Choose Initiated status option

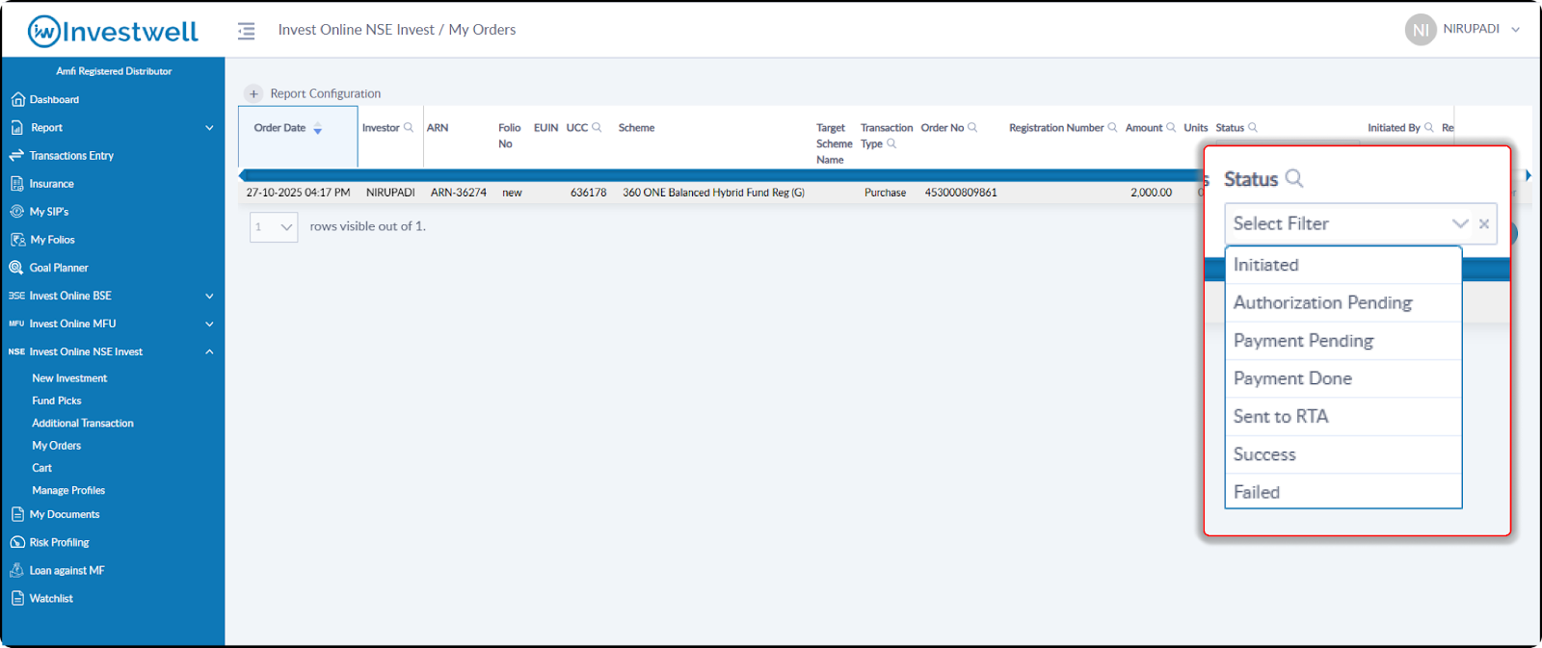click(1343, 265)
